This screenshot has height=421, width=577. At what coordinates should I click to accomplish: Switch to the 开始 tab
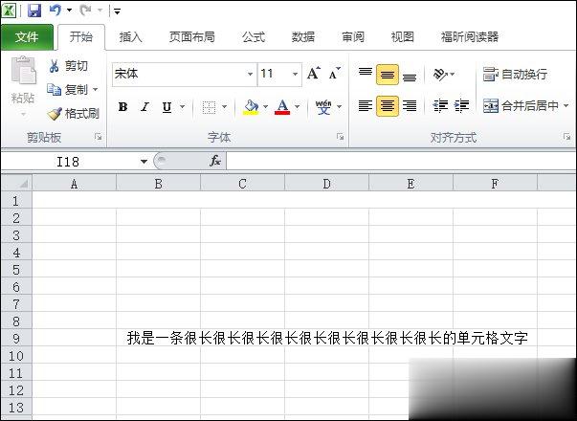(81, 36)
